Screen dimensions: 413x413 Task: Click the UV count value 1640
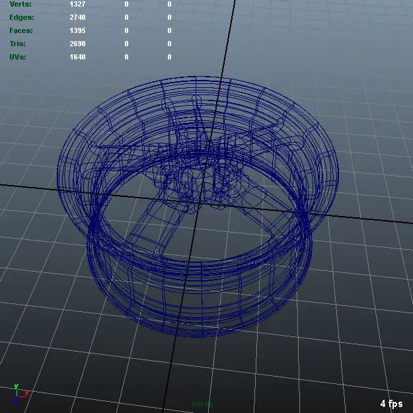(x=77, y=57)
